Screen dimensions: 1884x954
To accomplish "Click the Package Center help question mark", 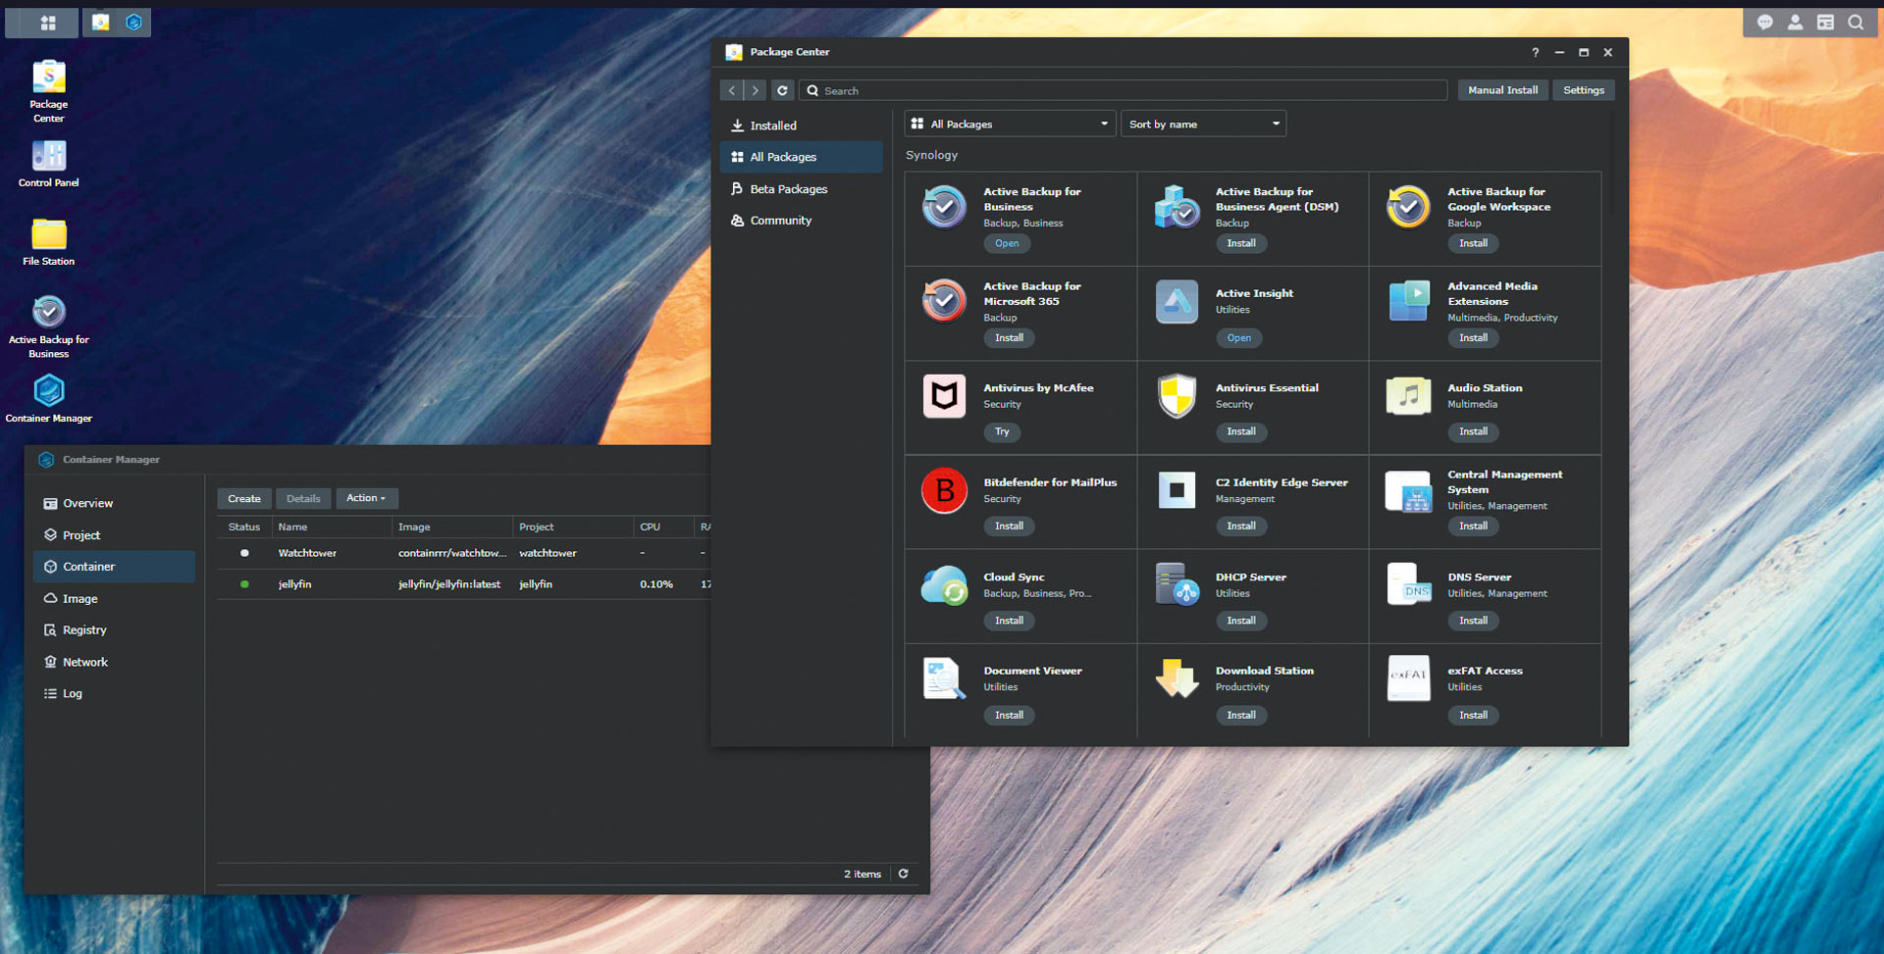I will (1535, 53).
